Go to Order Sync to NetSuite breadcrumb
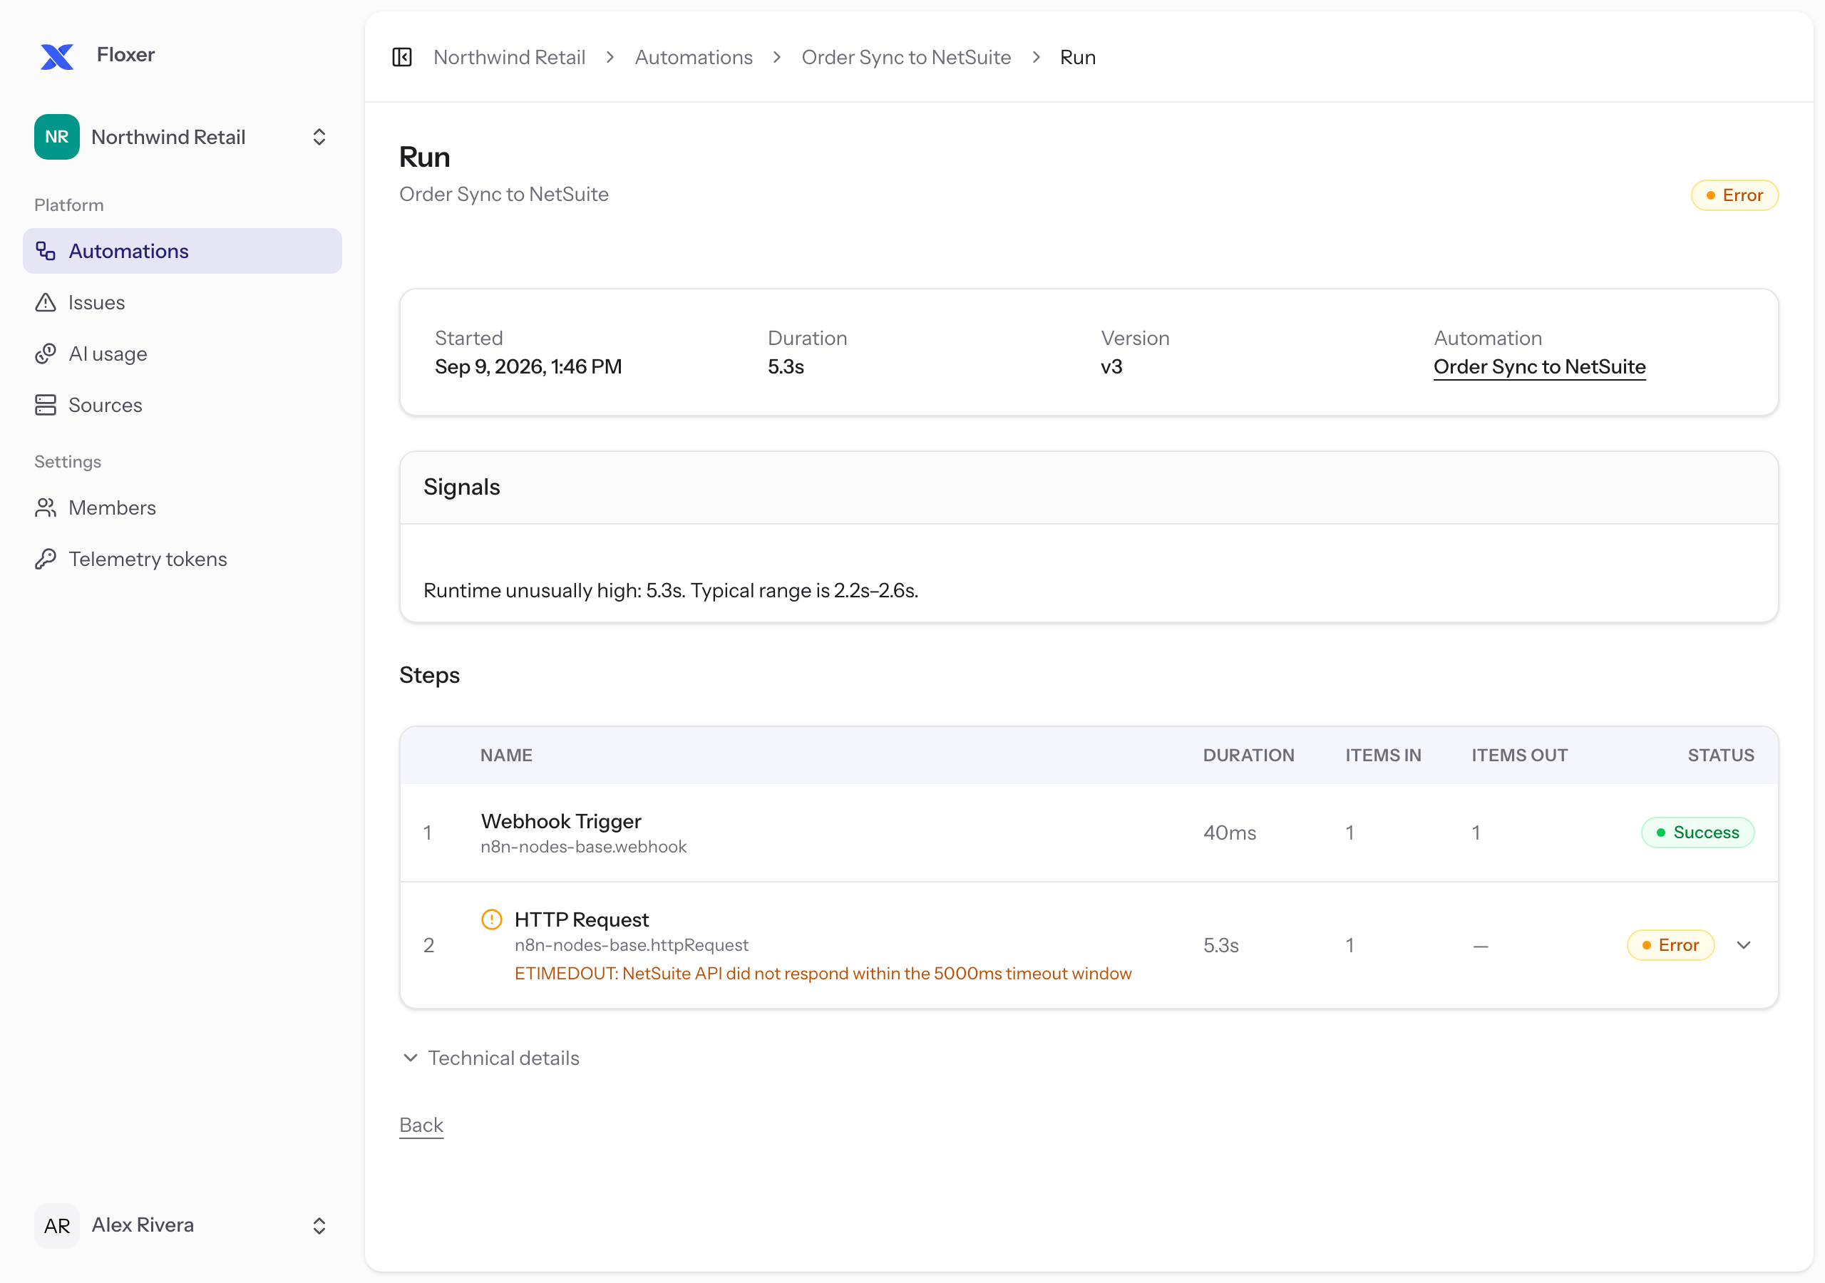The width and height of the screenshot is (1825, 1283). coord(906,57)
